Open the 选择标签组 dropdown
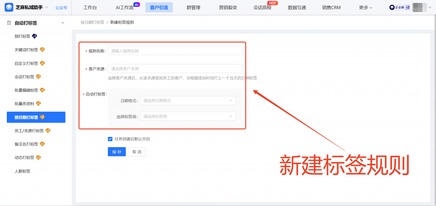The width and height of the screenshot is (436, 206). click(x=188, y=116)
